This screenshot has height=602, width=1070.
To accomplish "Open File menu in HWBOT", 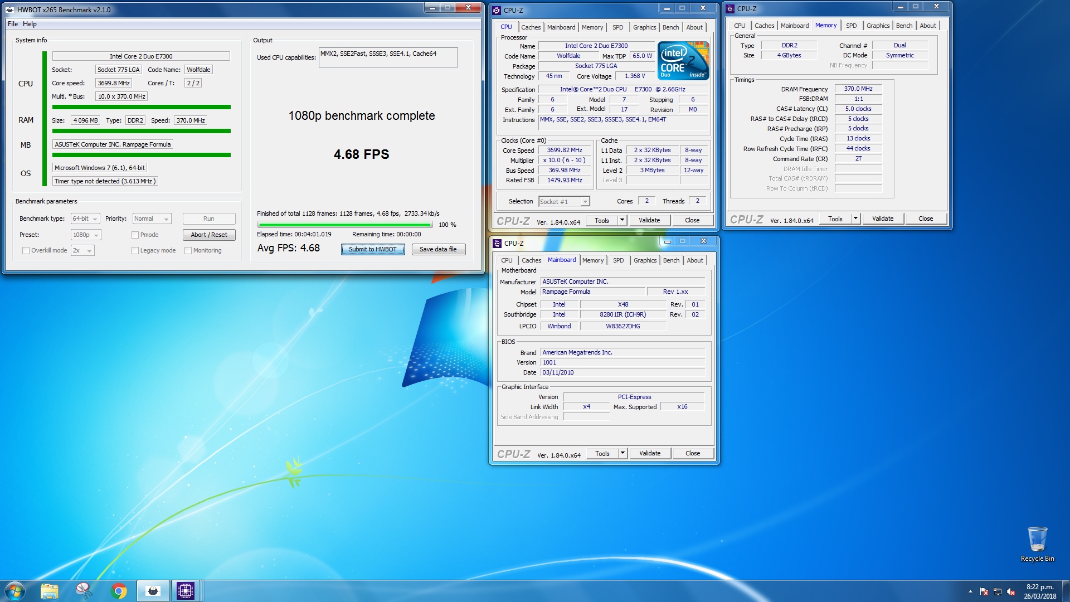I will click(x=13, y=24).
